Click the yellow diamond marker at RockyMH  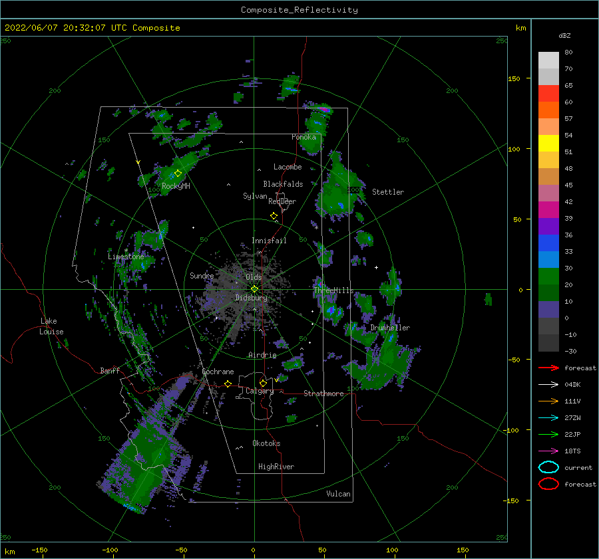tap(178, 173)
